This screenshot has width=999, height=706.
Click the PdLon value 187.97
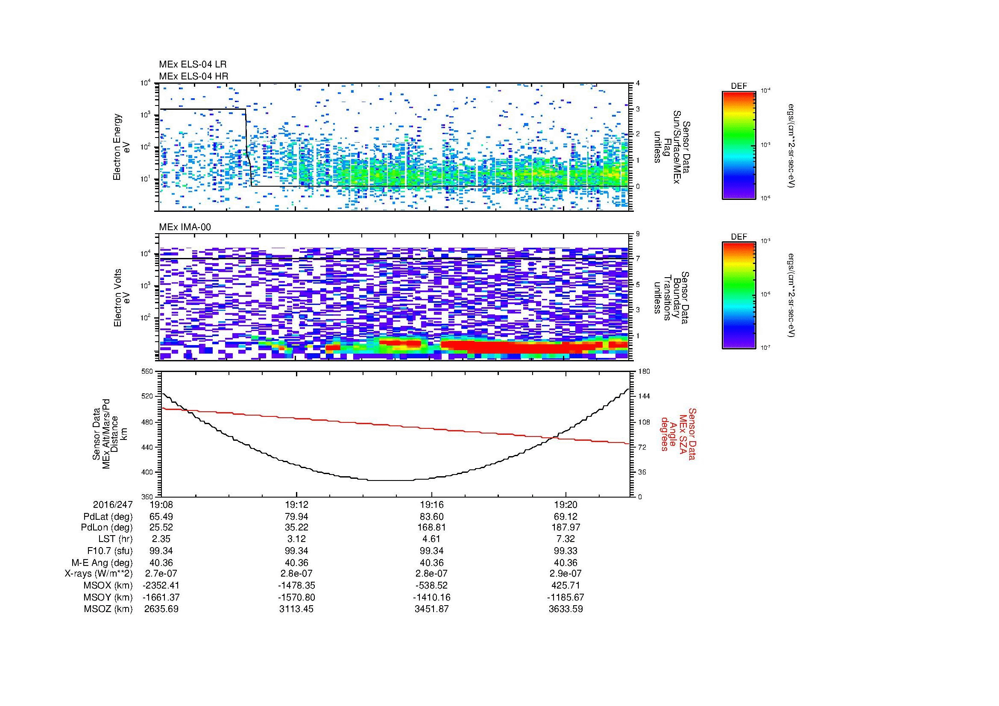565,527
